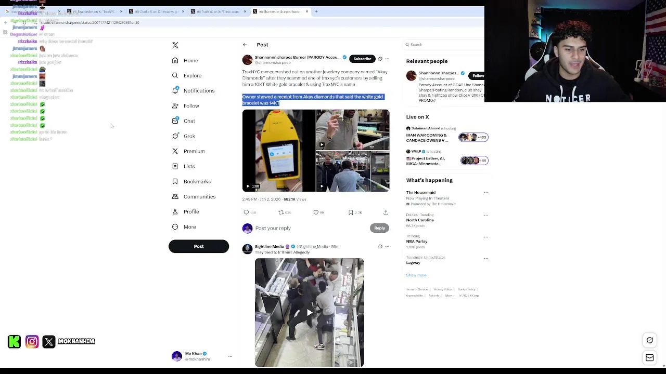Open more options for Lagway trend
The image size is (666, 374).
[486, 258]
